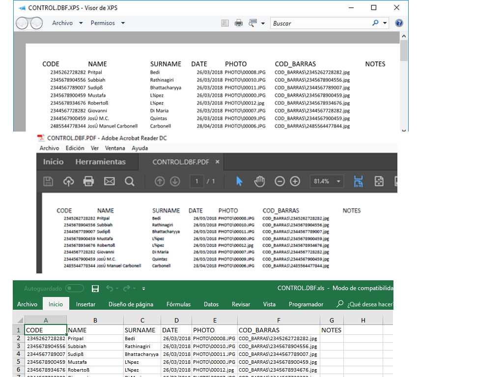
Task: Click the zoom out minus icon in Acrobat
Action: [x=279, y=181]
